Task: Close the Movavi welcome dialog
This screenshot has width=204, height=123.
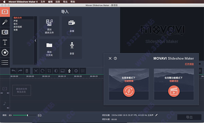Action: pos(110,59)
